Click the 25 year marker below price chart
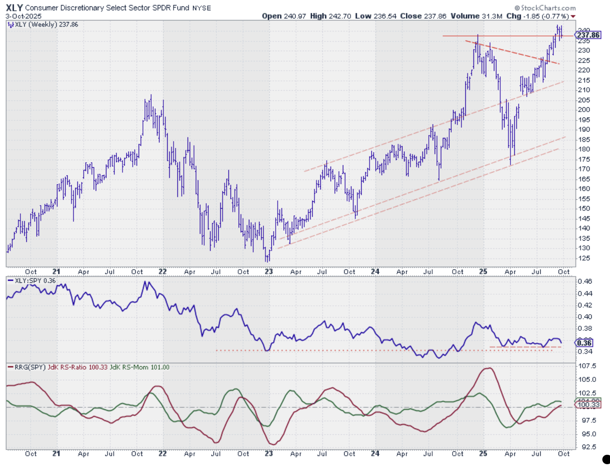 click(483, 272)
